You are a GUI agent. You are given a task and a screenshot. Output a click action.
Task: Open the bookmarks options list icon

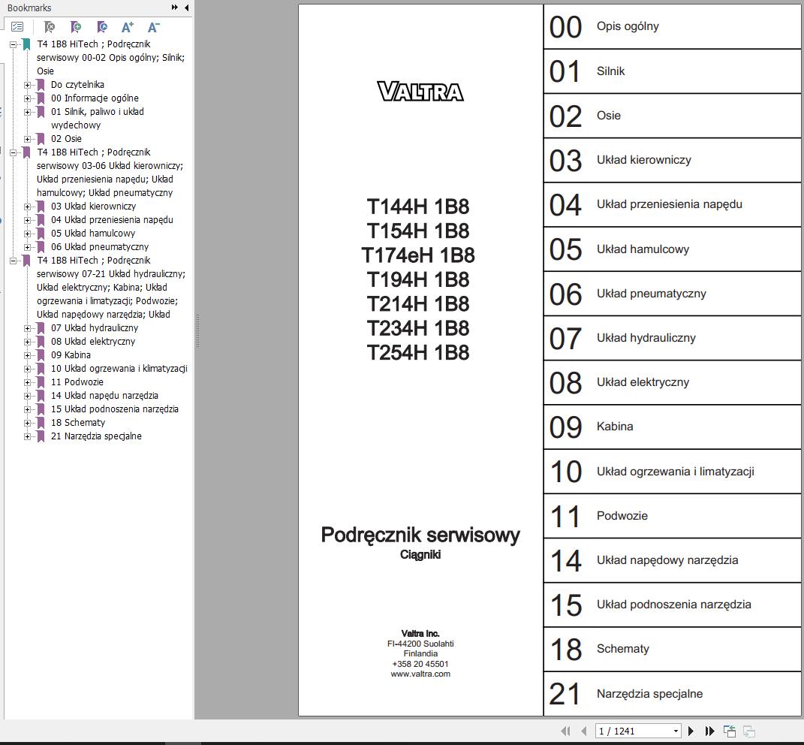pos(17,27)
